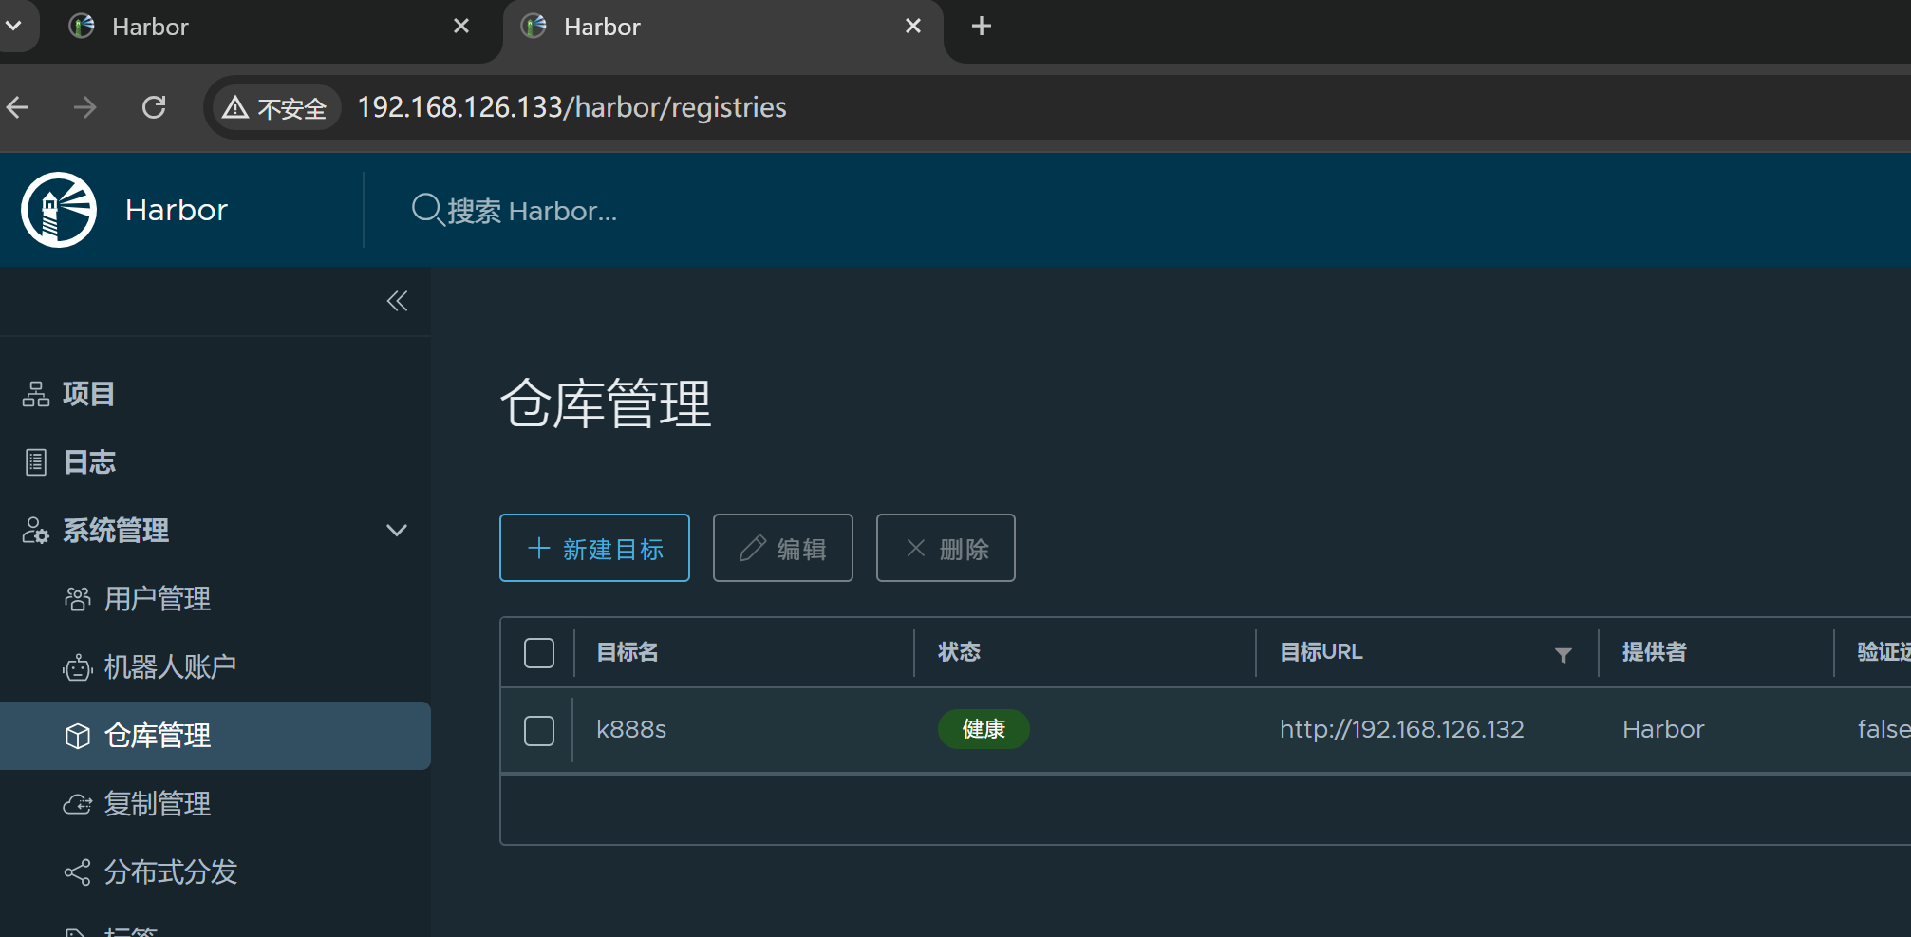Screen dimensions: 1911x937
Task: Click the Edit (编辑) button
Action: coord(782,548)
